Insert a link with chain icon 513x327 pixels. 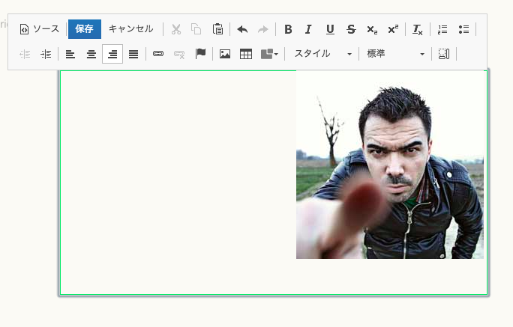[158, 54]
